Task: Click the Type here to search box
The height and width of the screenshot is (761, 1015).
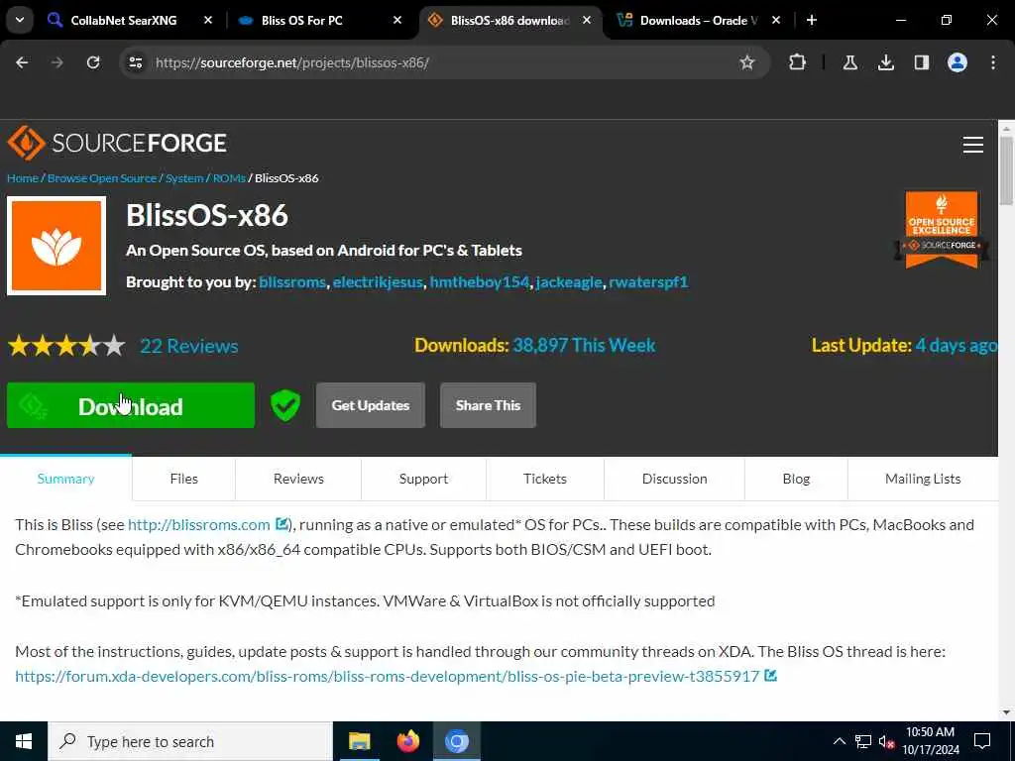Action: pos(190,741)
